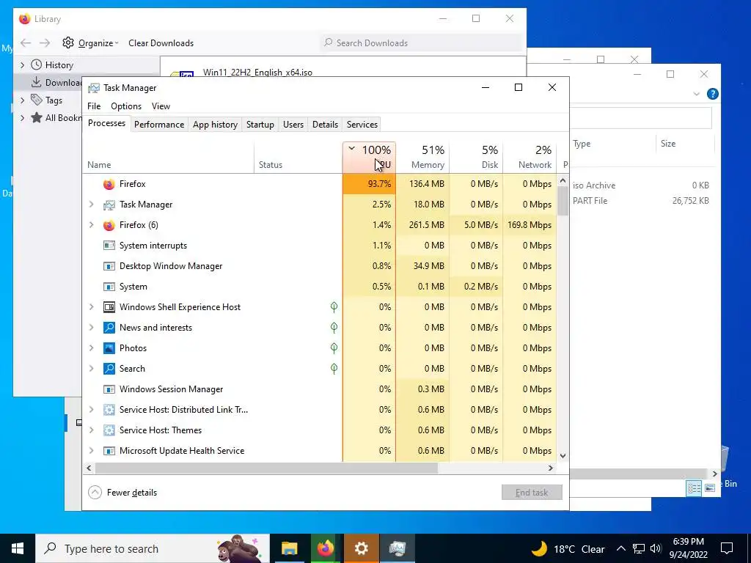Expand the Firefox (6) process group

(x=92, y=225)
